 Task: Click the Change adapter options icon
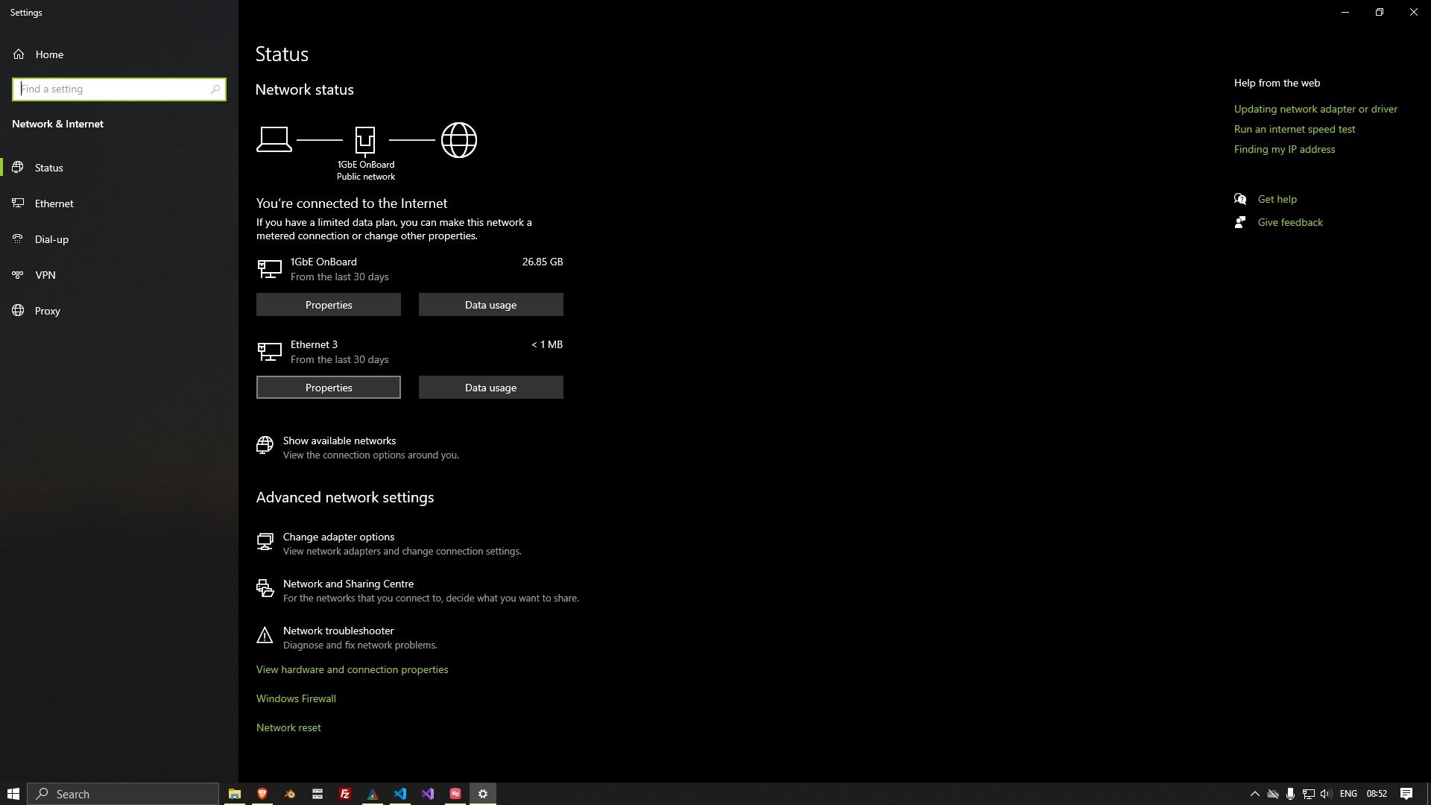tap(265, 542)
